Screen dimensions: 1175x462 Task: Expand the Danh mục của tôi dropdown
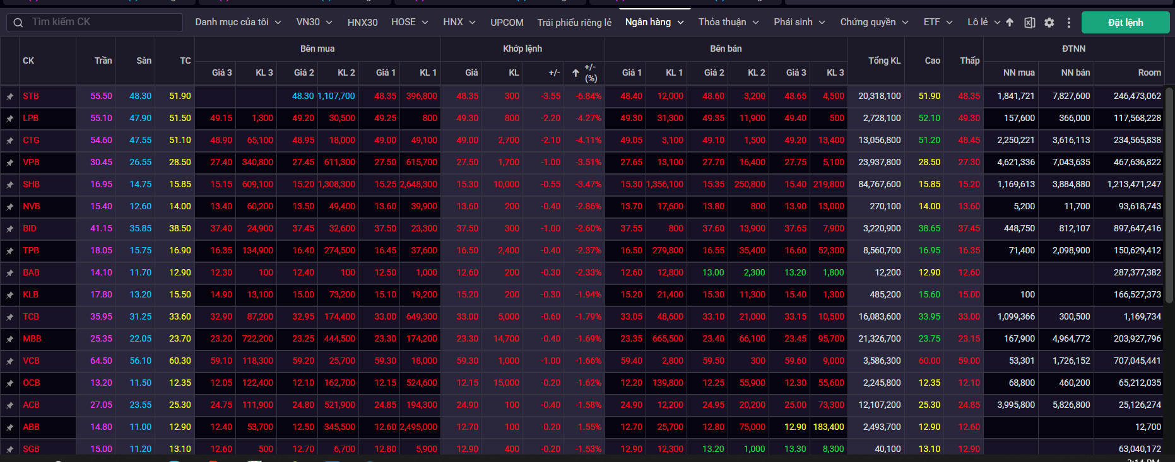click(x=238, y=22)
